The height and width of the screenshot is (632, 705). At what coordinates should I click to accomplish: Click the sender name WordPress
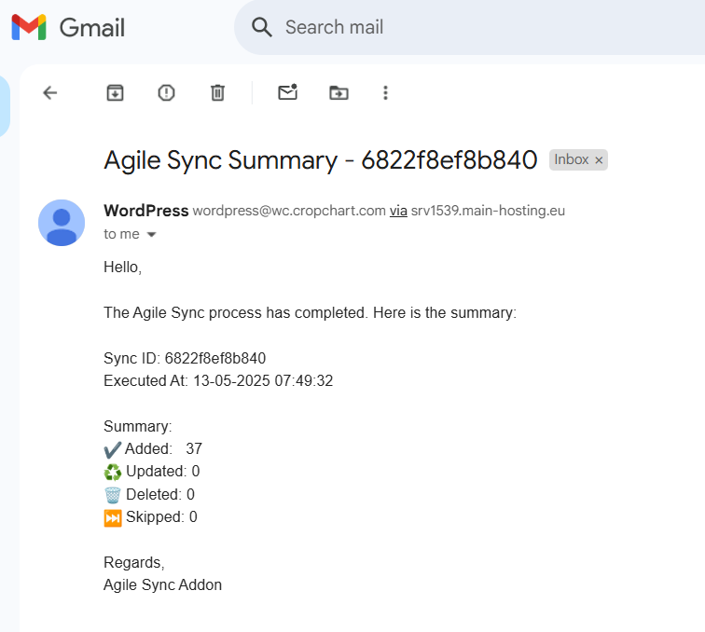point(146,211)
